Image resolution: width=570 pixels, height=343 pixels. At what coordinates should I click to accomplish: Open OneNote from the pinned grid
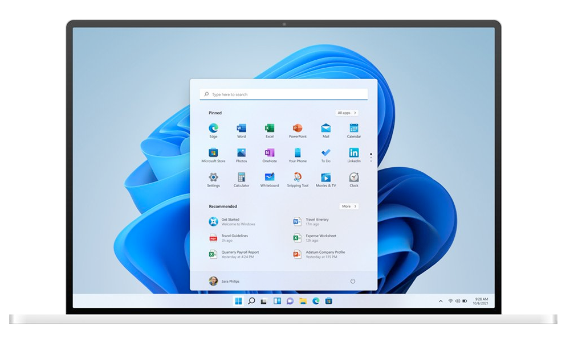pos(270,155)
